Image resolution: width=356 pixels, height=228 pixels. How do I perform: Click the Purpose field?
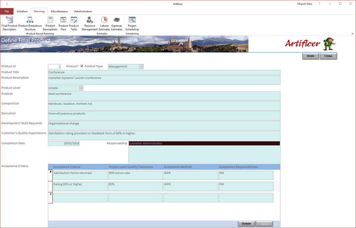(x=164, y=96)
